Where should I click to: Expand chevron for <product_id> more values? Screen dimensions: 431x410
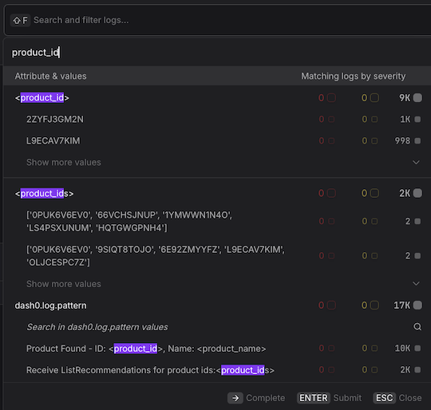(x=416, y=162)
